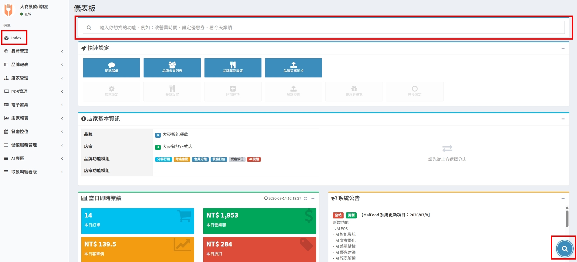This screenshot has width=577, height=262.
Task: Click the greyed 餐點發佈 upload tile
Action: click(293, 91)
